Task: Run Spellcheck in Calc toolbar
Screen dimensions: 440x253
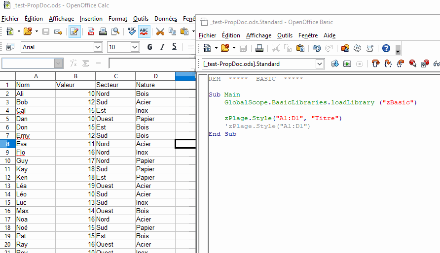Action: pyautogui.click(x=131, y=32)
